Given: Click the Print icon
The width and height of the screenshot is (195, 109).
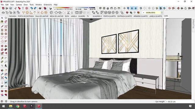Looking at the screenshot, I should pos(40,8).
